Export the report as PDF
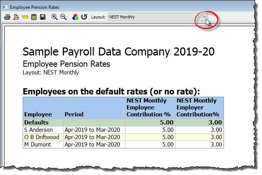 pyautogui.click(x=16, y=17)
